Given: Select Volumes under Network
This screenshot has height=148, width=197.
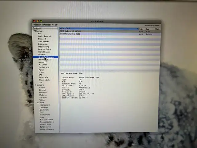Looking at the screenshot, I should coord(43,97).
